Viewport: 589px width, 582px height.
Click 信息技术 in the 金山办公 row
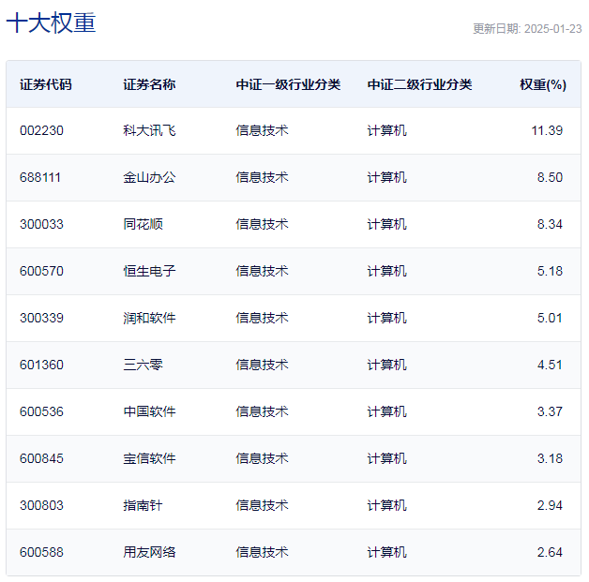point(262,177)
